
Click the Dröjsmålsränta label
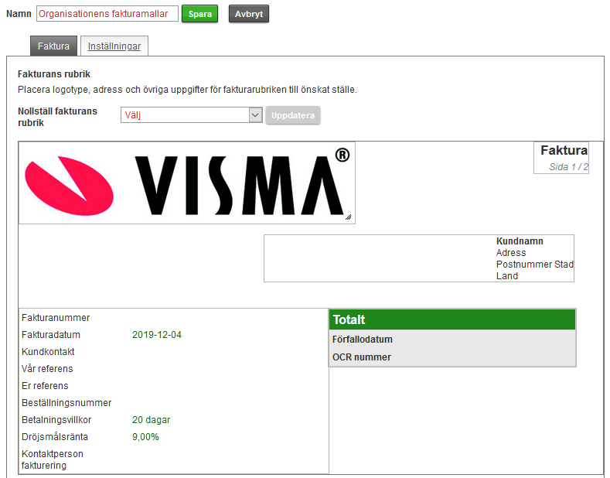55,437
